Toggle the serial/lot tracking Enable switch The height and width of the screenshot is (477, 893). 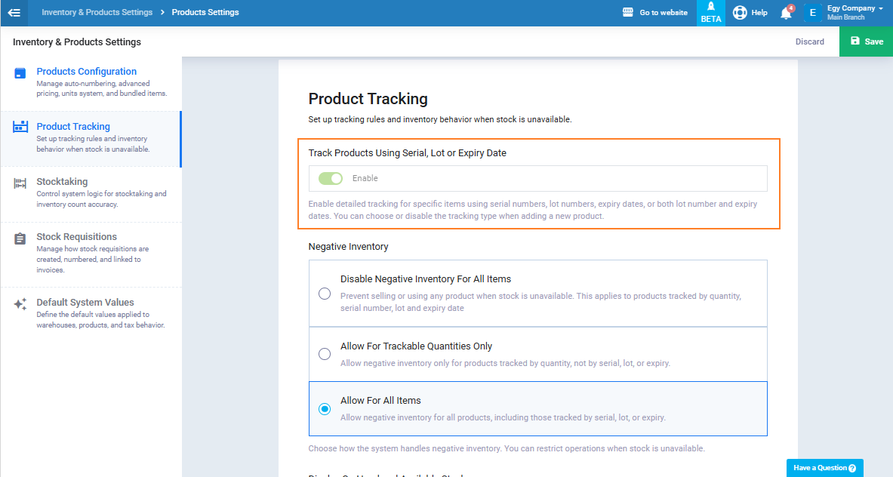(x=331, y=179)
